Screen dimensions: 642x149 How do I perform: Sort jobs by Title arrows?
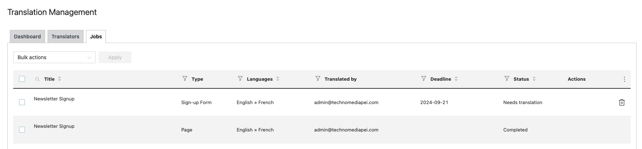tap(60, 79)
